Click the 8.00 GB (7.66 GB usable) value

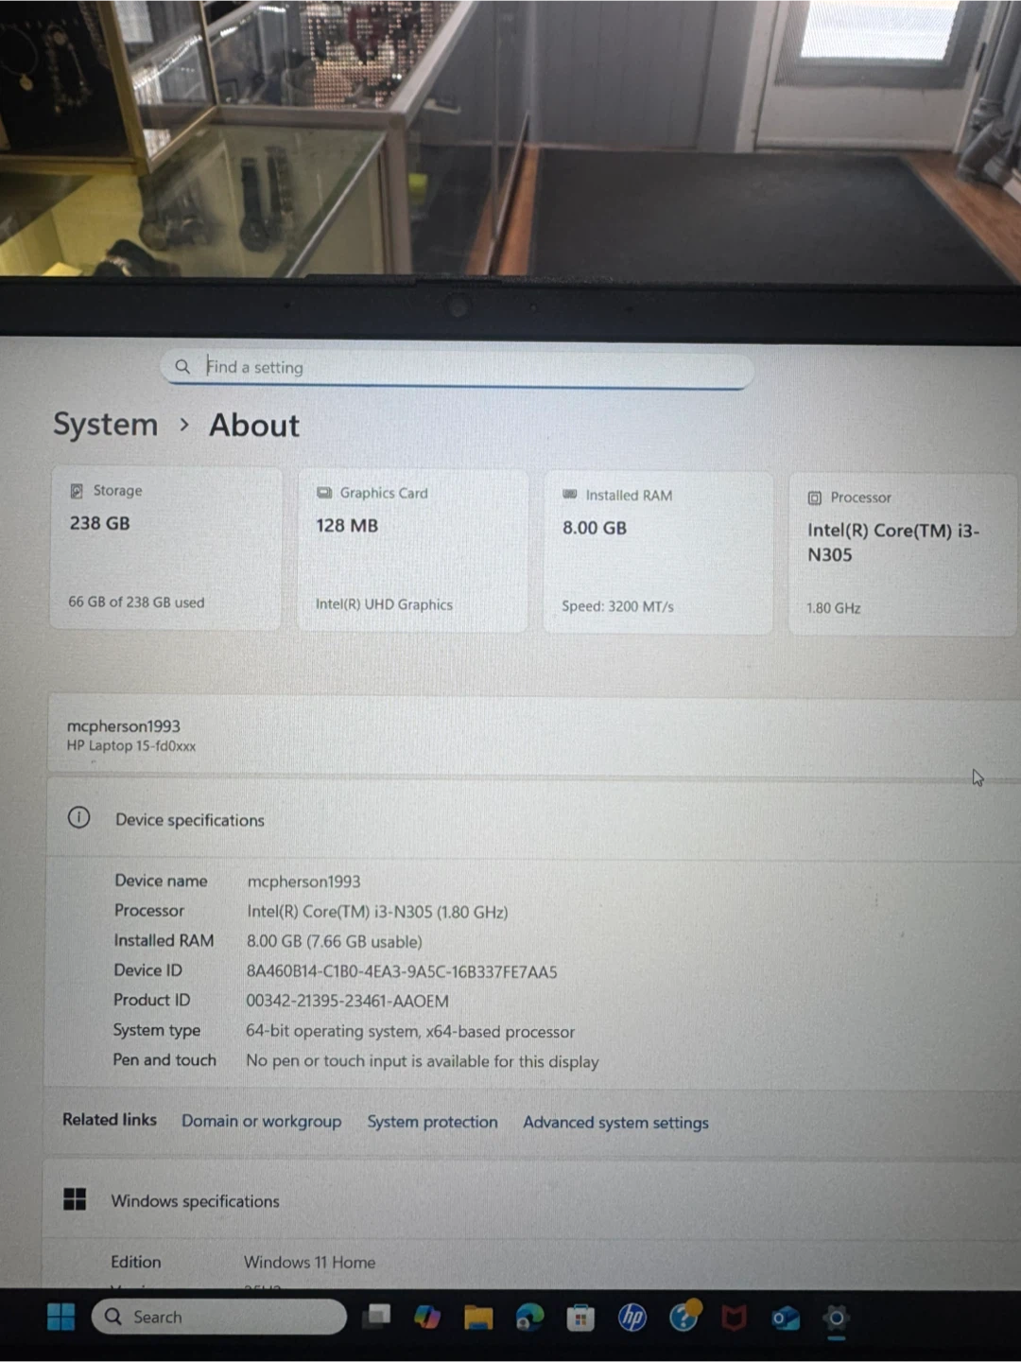(335, 941)
